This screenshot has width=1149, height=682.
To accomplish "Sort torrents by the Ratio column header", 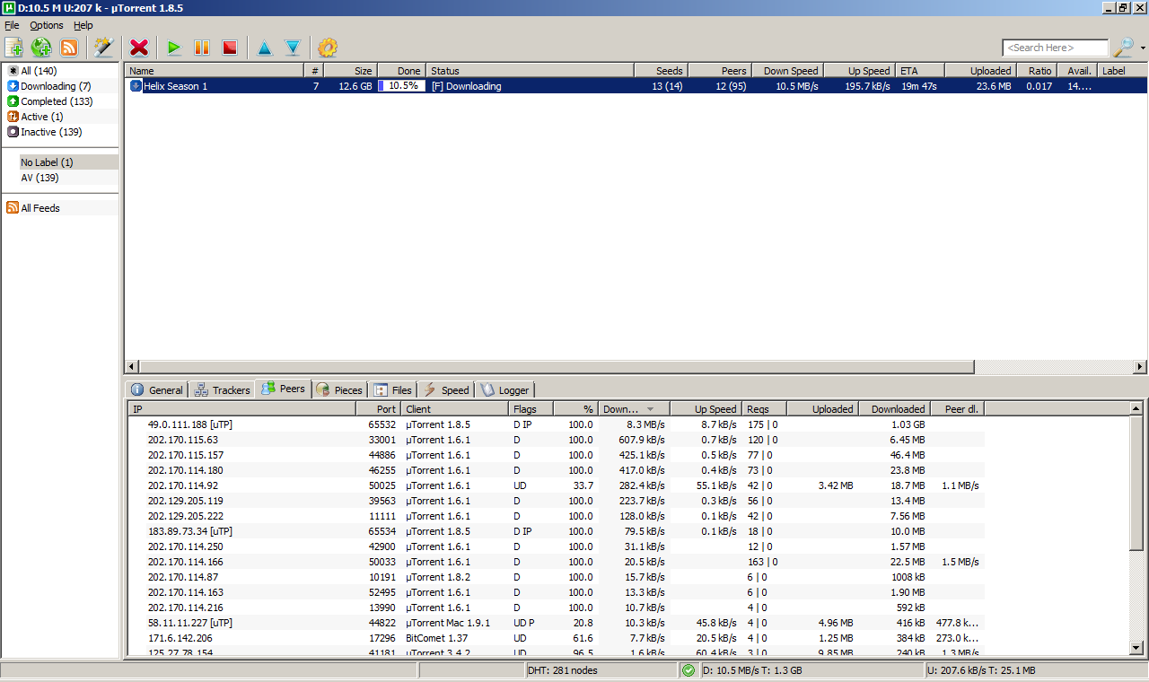I will click(x=1036, y=71).
